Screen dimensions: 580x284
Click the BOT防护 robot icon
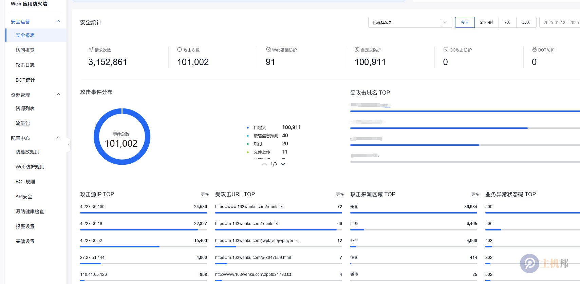point(535,49)
